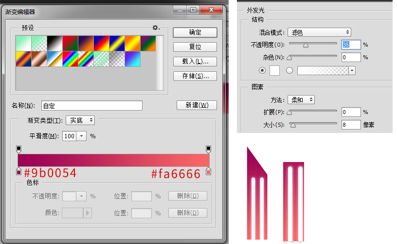Click the 载入(L)... button
Viewport: 397px width, 244px height.
195,61
